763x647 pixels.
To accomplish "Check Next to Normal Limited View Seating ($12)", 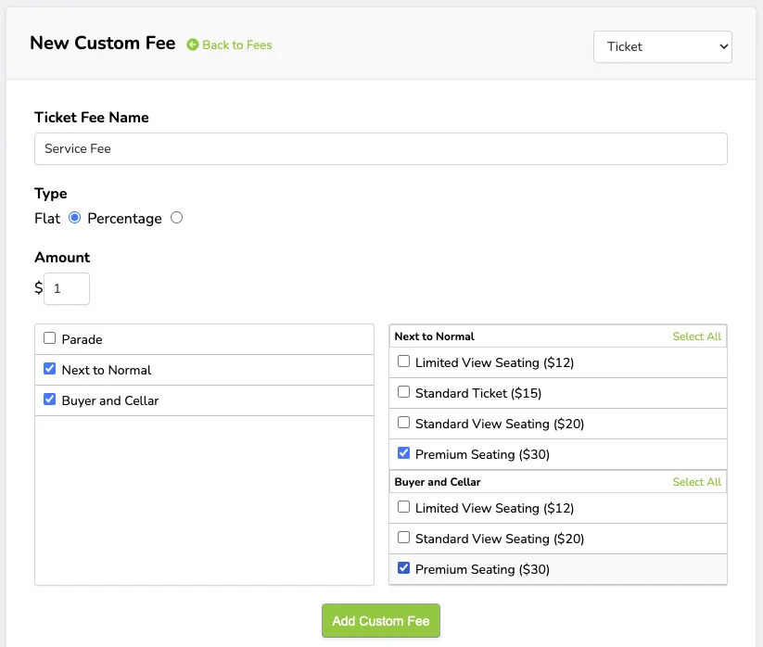I will click(404, 362).
